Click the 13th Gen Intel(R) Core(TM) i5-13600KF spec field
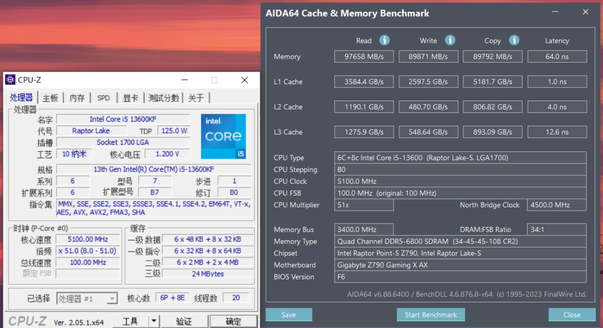Image resolution: width=603 pixels, height=328 pixels. coord(154,169)
